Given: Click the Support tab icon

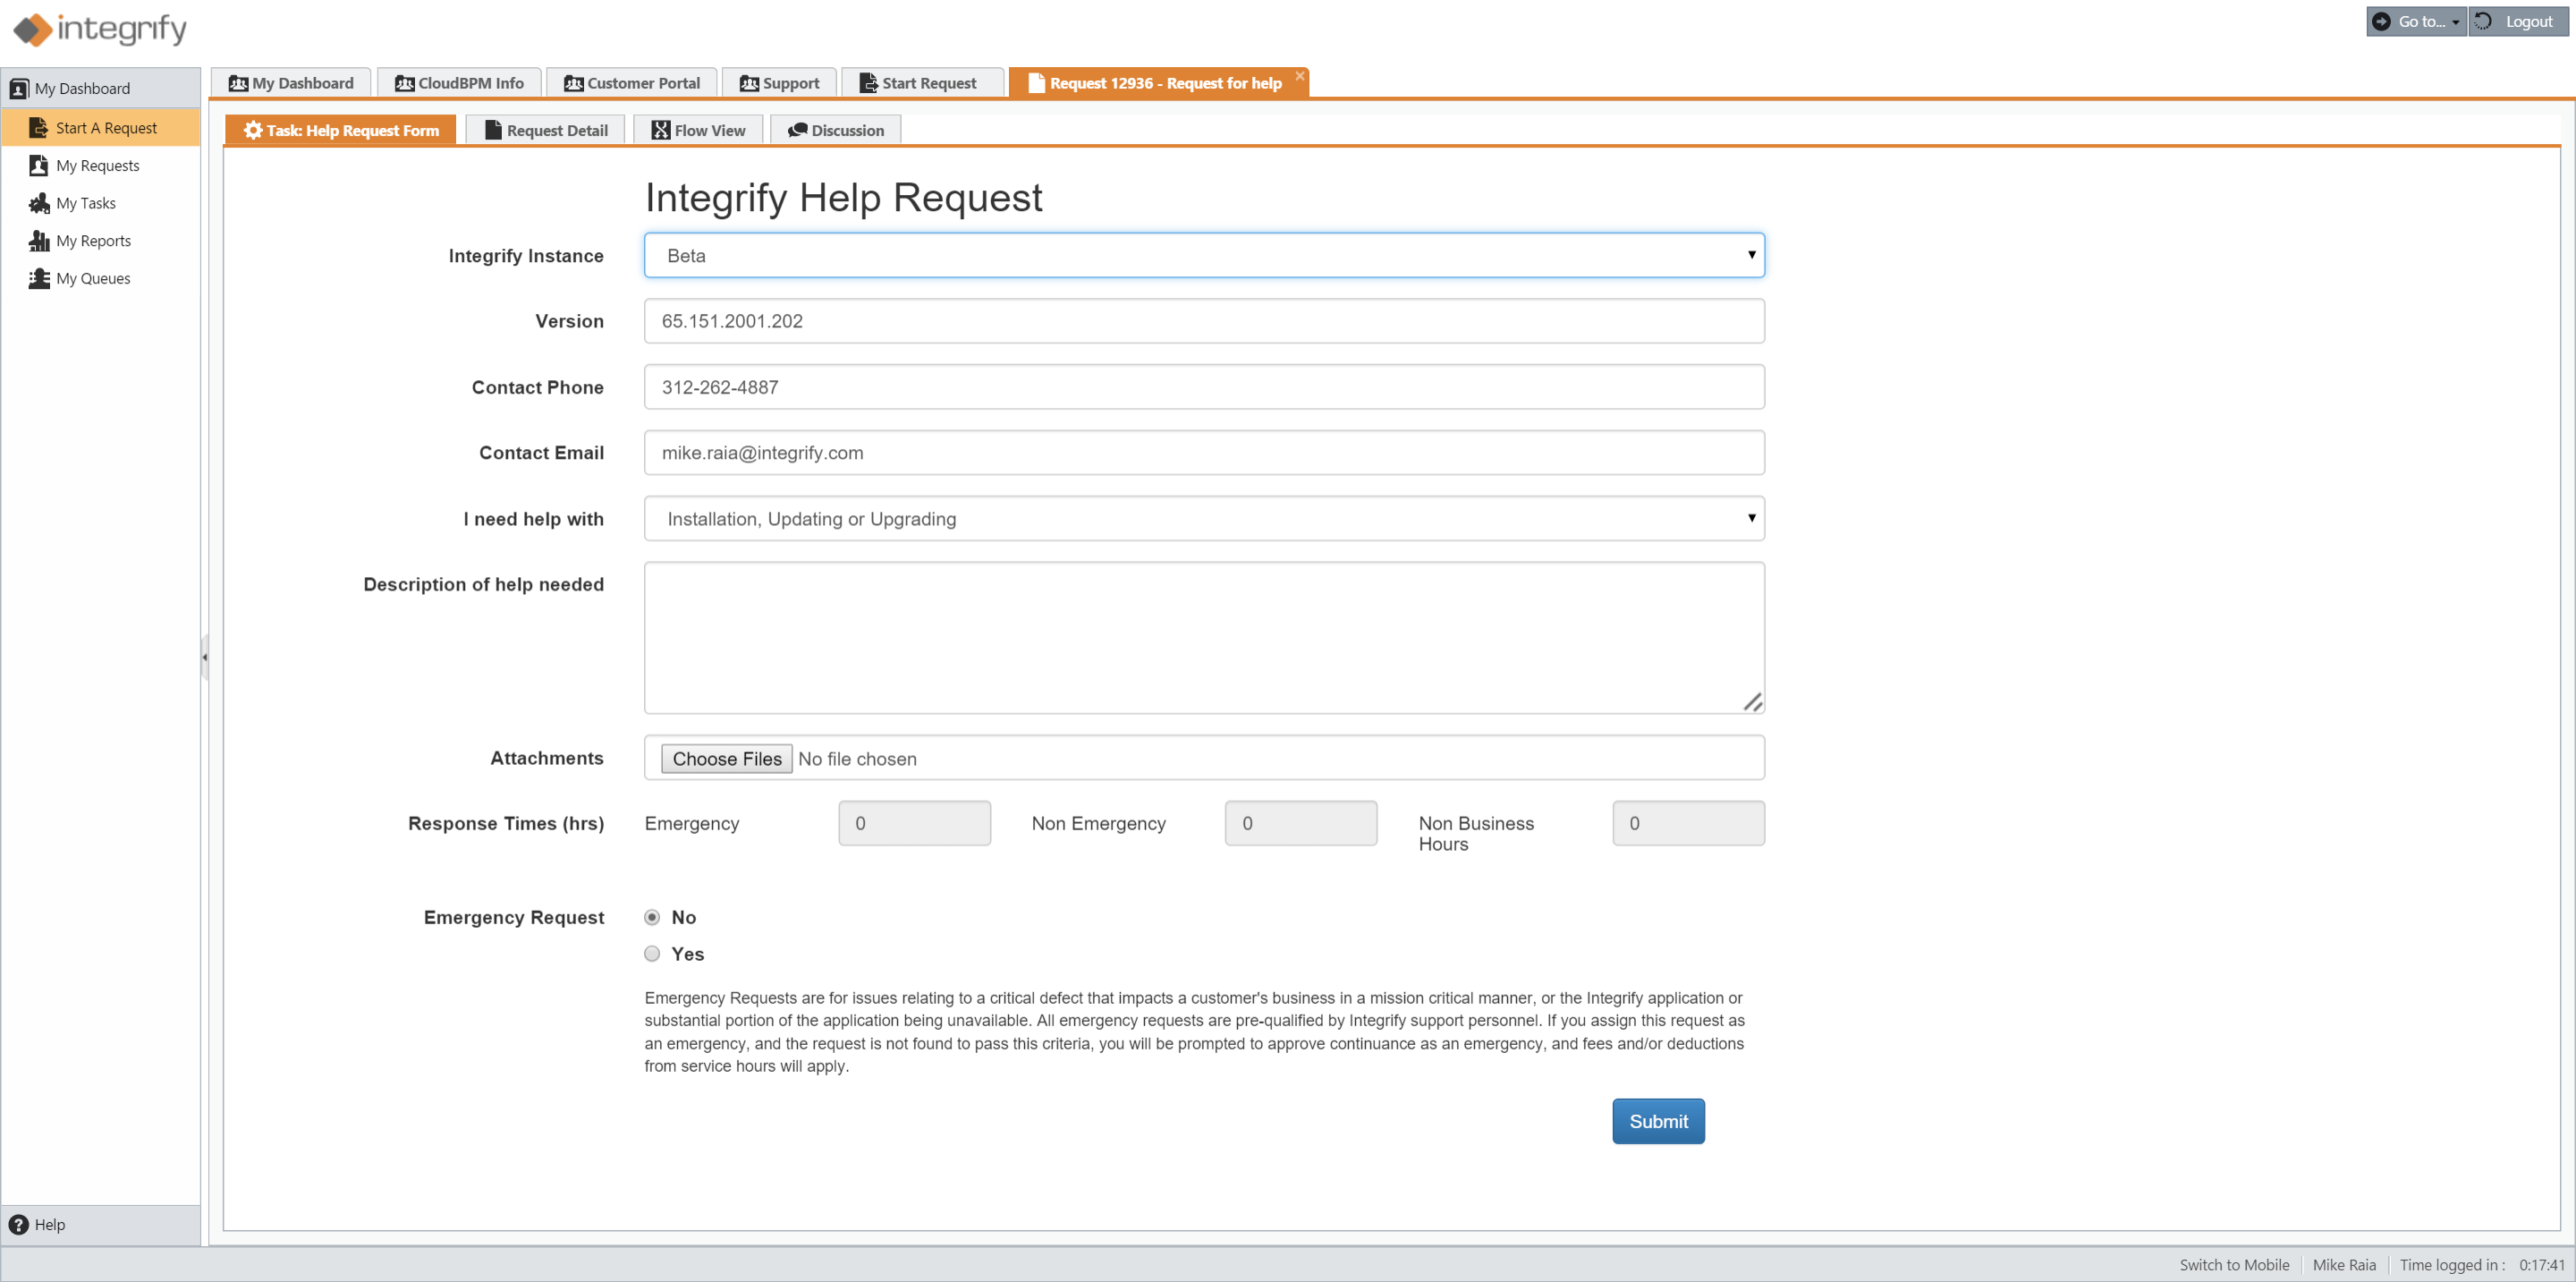Looking at the screenshot, I should click(x=749, y=83).
